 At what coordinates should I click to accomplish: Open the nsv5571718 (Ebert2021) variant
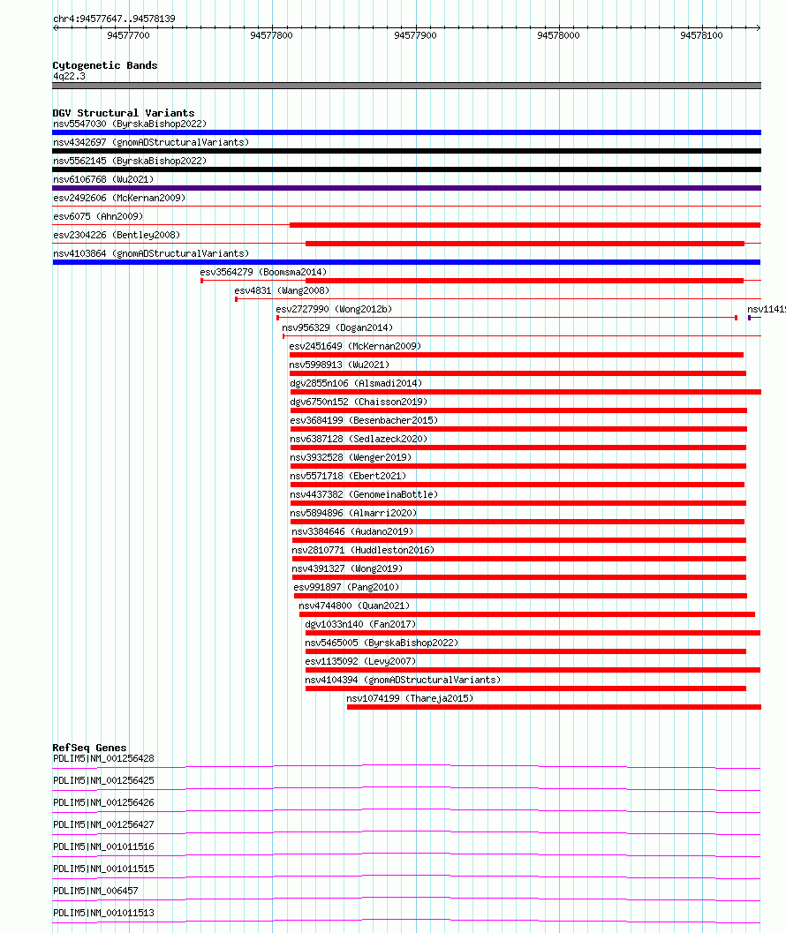pyautogui.click(x=348, y=476)
